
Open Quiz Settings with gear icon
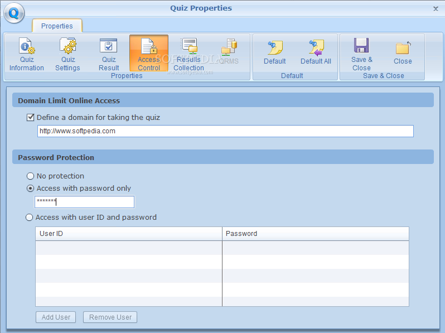tap(67, 54)
